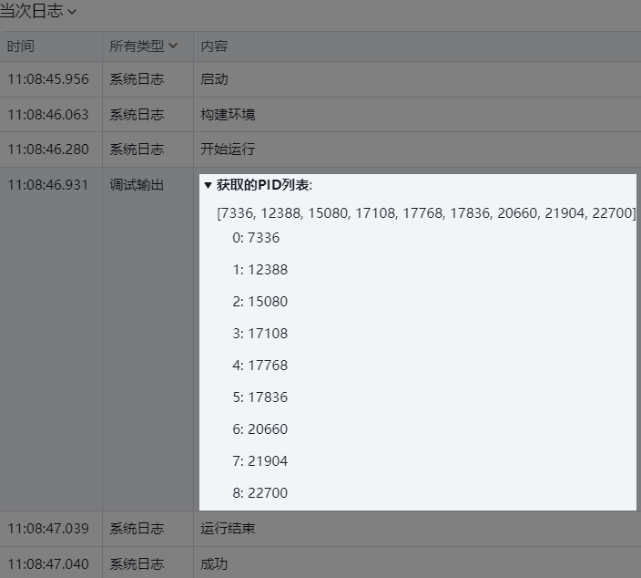
Task: Select array item 6: 20660
Action: pos(259,429)
